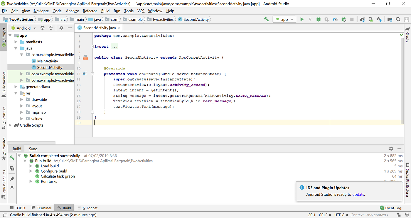The image size is (411, 218).
Task: Switch to the Sync tab in Build panel
Action: pos(33,149)
